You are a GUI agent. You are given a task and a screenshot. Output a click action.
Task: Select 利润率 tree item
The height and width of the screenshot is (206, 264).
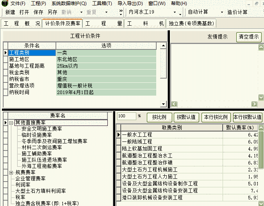point(23,185)
